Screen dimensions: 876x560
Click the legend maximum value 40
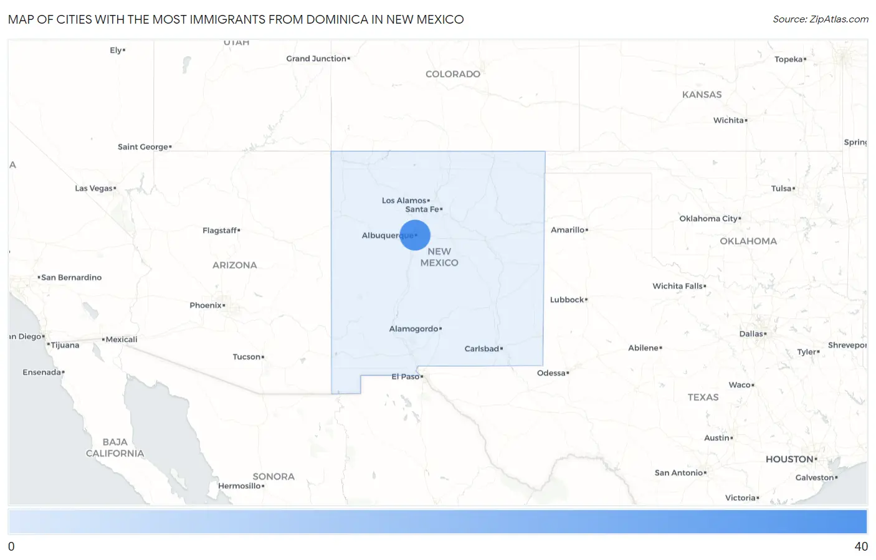861,546
